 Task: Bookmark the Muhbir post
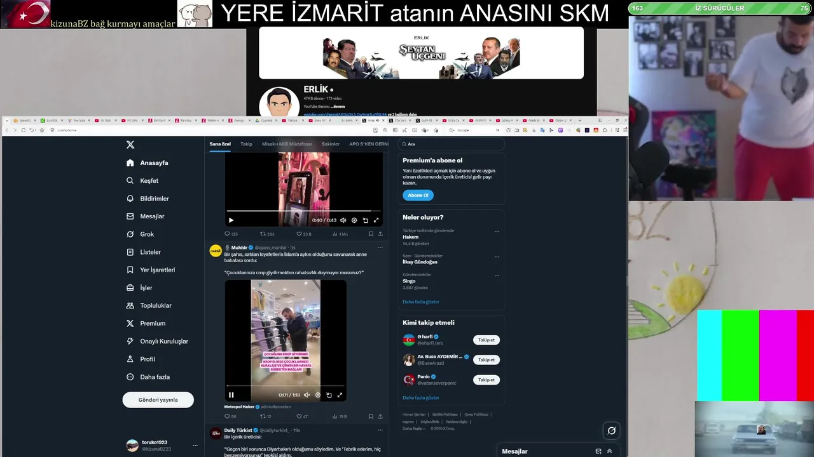pyautogui.click(x=371, y=416)
